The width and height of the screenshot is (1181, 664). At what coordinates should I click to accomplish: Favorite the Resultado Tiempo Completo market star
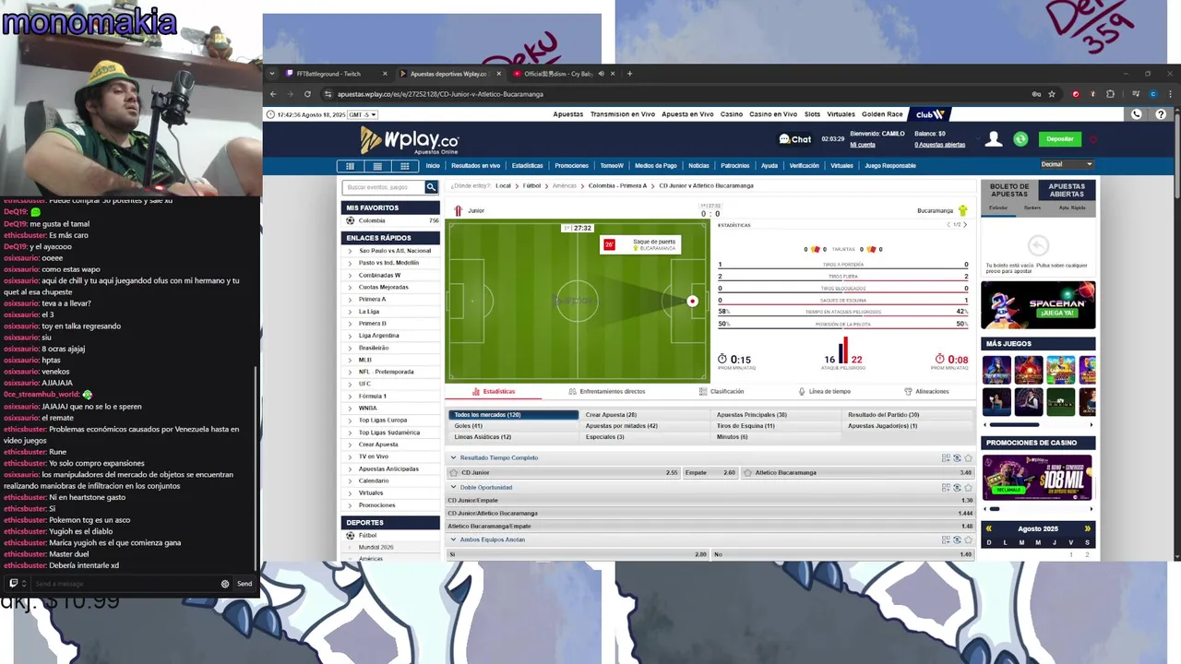pos(968,458)
